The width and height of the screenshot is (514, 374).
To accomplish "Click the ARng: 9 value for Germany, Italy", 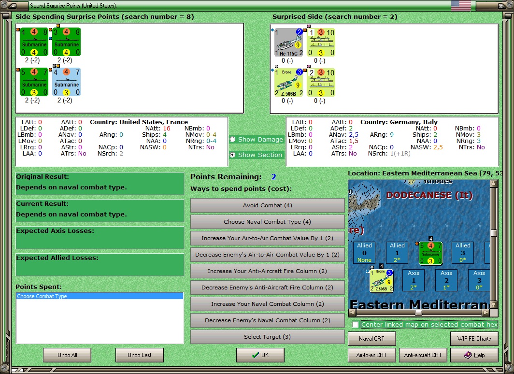I will click(392, 134).
